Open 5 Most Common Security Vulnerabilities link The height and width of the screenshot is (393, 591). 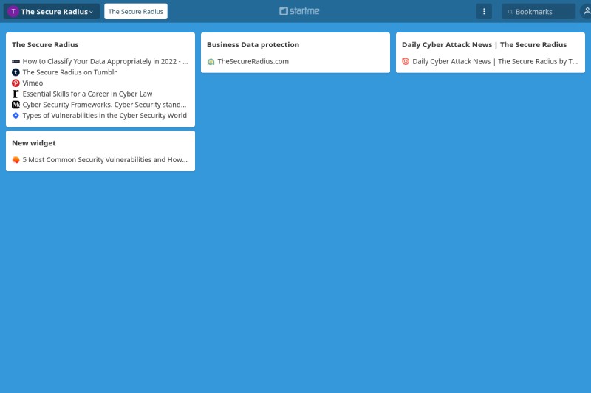105,160
